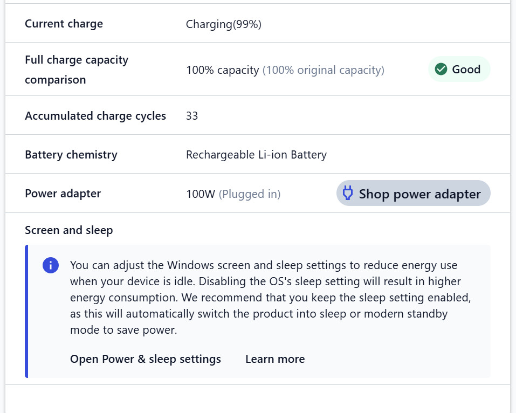The width and height of the screenshot is (516, 413).
Task: Click the Charging(99%) value
Action: coord(223,24)
